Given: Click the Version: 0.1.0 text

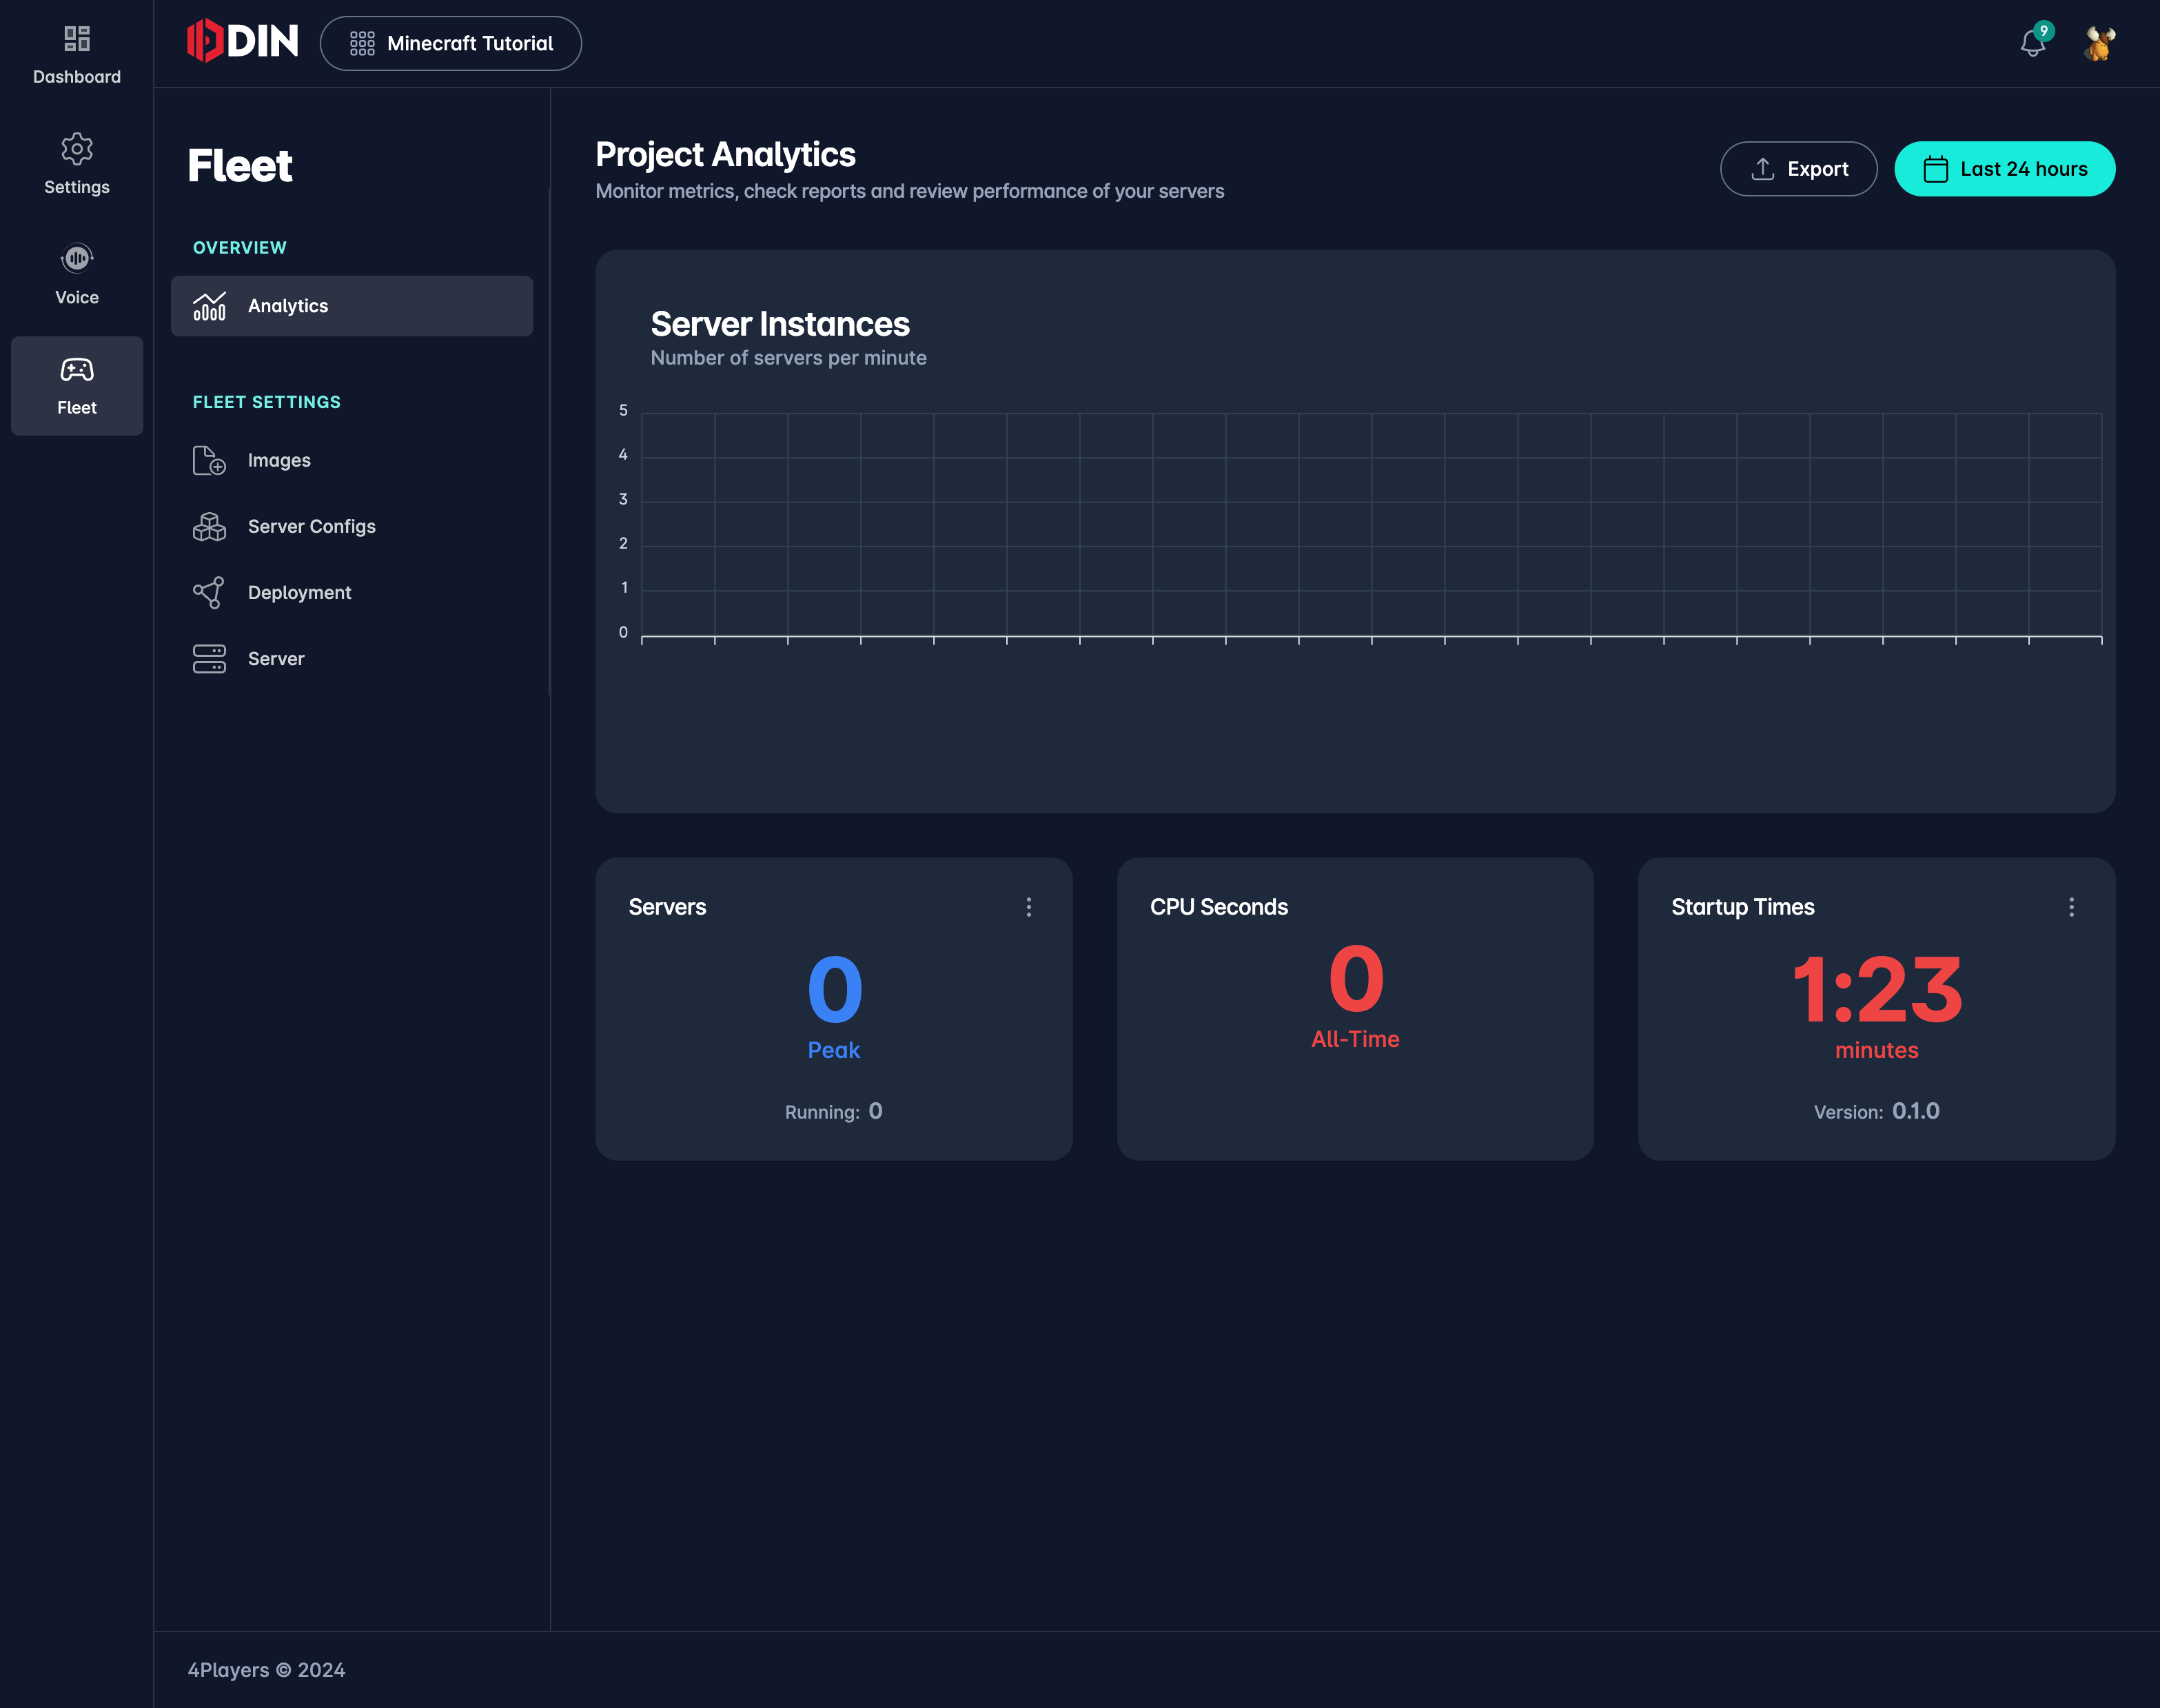Looking at the screenshot, I should pos(1877,1111).
